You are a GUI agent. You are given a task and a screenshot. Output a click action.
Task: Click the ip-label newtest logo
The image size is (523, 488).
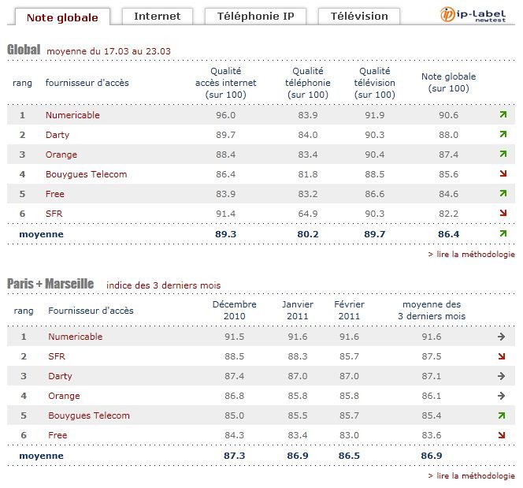(477, 15)
